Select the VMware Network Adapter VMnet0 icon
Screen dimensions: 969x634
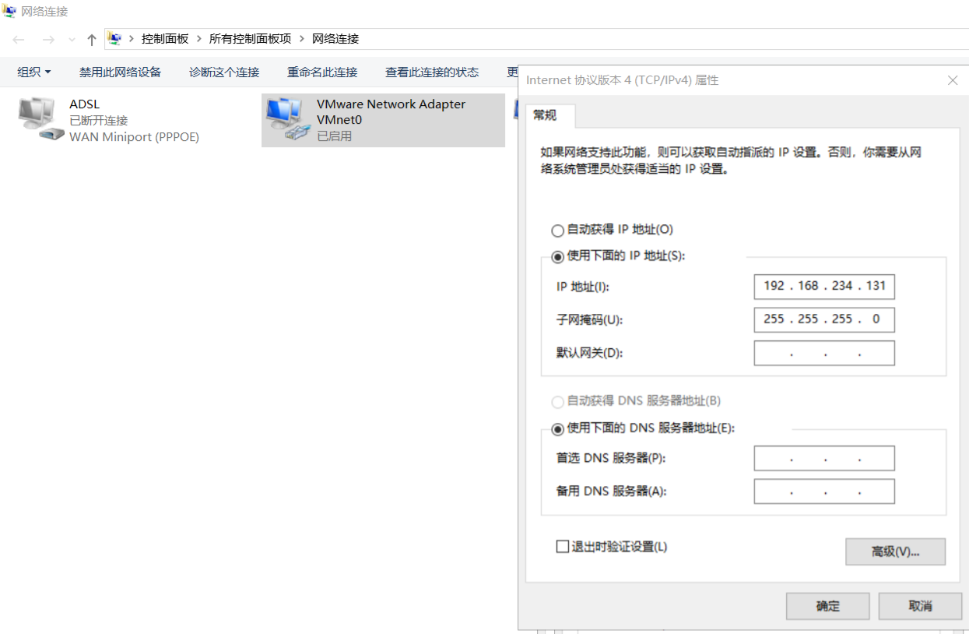pyautogui.click(x=287, y=119)
